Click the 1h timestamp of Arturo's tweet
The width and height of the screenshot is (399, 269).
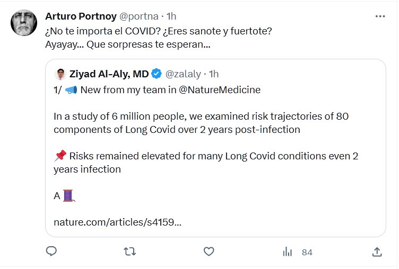(x=171, y=16)
